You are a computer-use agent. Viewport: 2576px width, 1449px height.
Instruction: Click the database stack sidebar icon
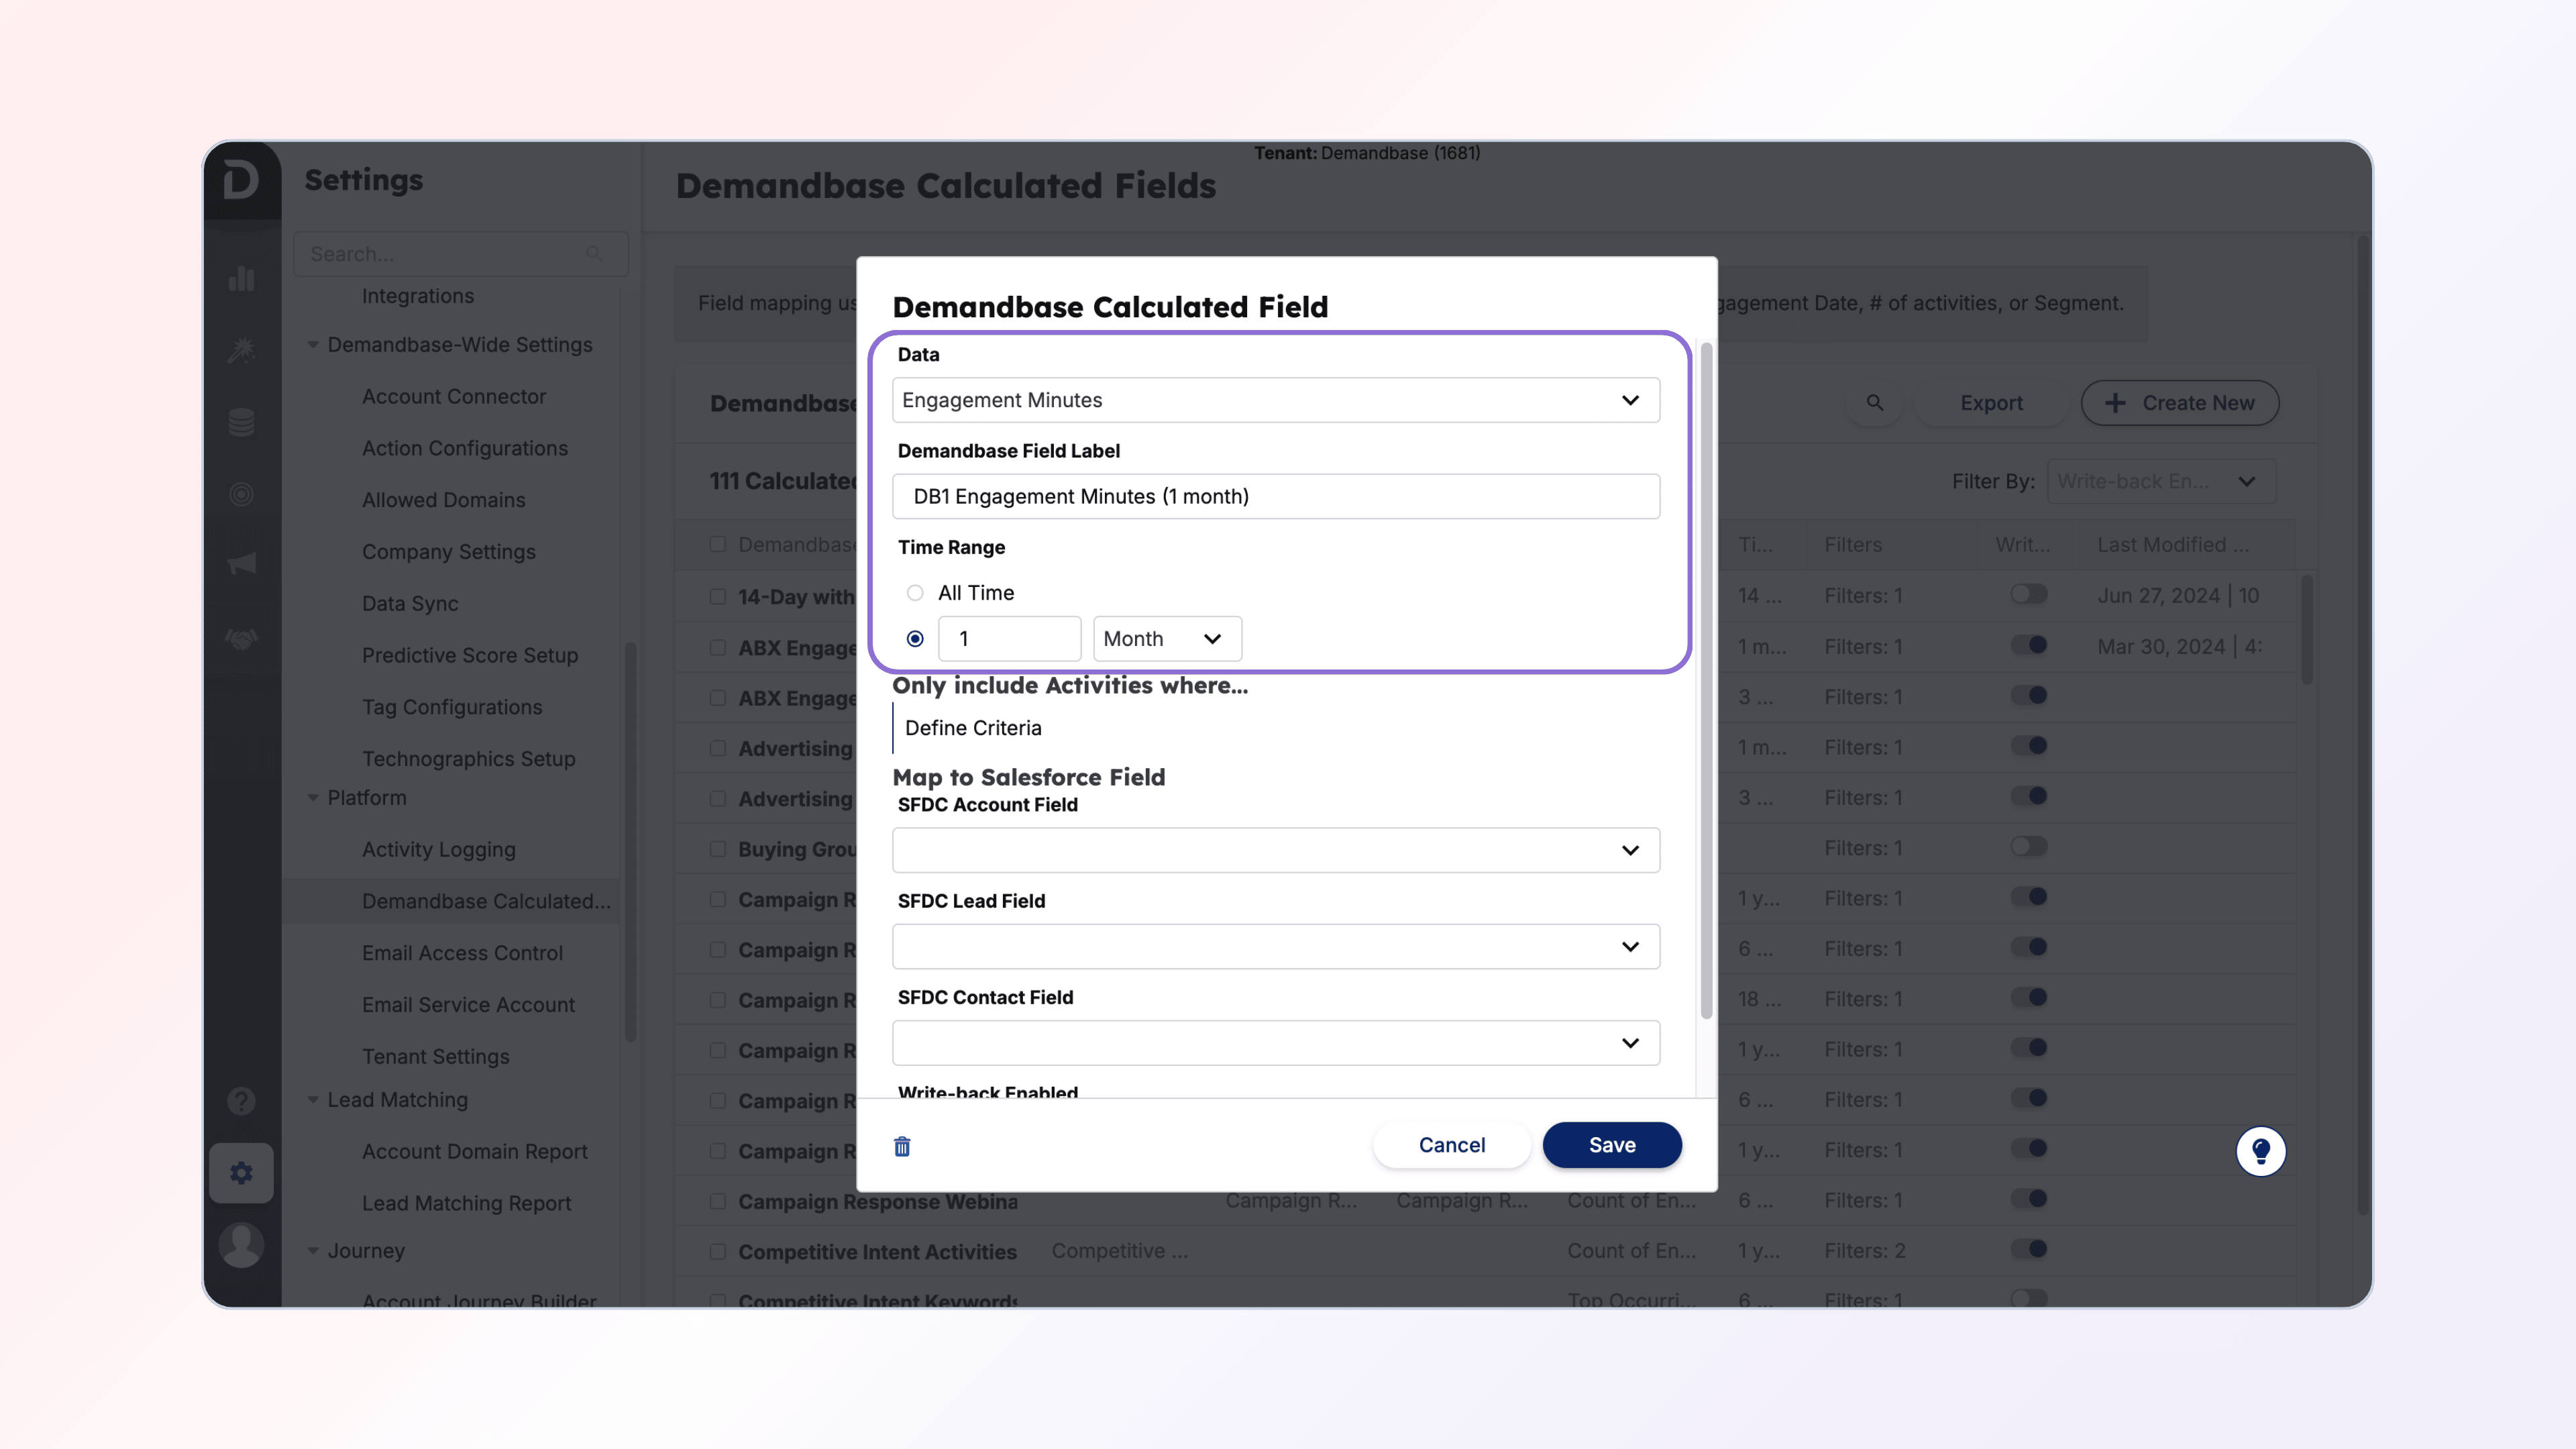tap(241, 422)
